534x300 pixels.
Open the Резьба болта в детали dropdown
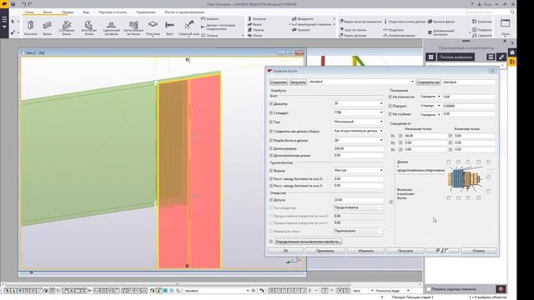[x=358, y=140]
